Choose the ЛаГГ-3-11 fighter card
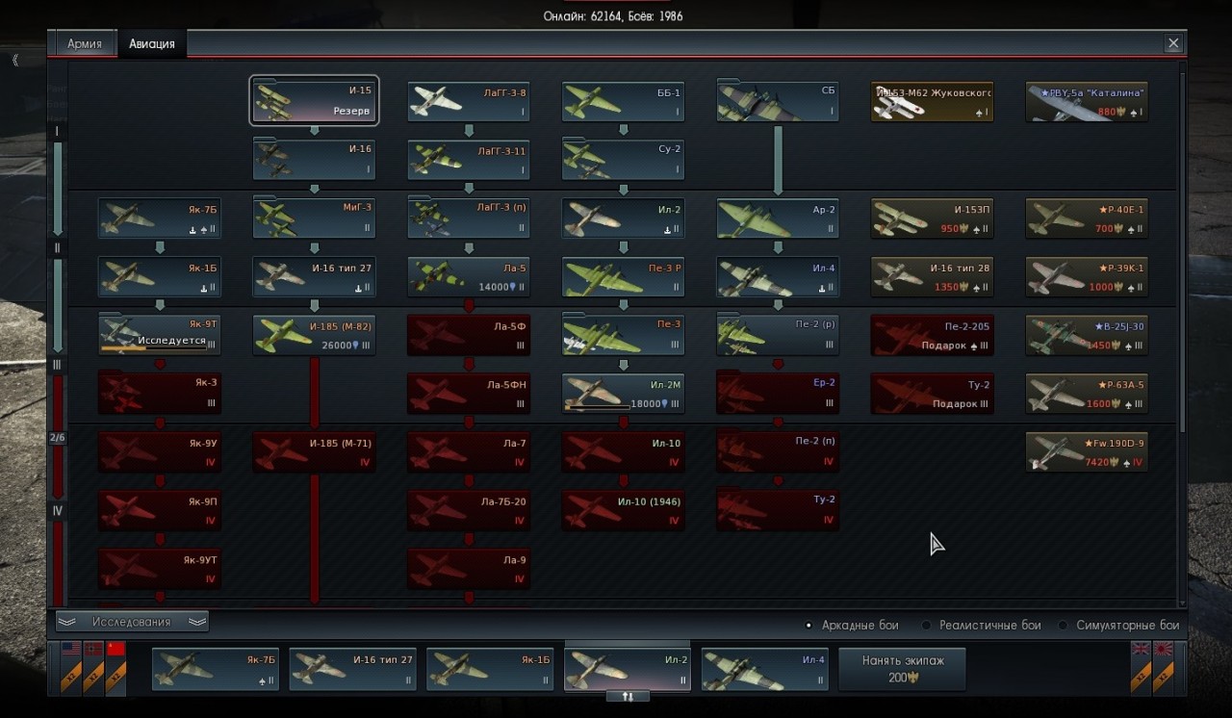The width and height of the screenshot is (1232, 718). pos(469,160)
